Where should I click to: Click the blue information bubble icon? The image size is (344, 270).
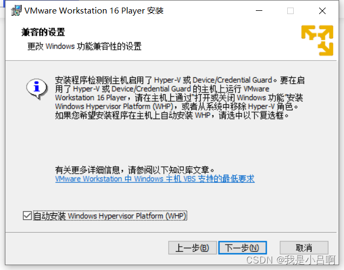37,88
